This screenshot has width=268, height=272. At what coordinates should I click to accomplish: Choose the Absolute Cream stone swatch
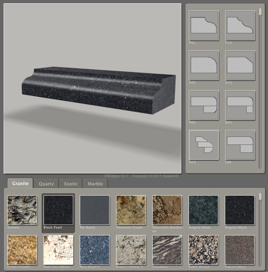coord(131,210)
